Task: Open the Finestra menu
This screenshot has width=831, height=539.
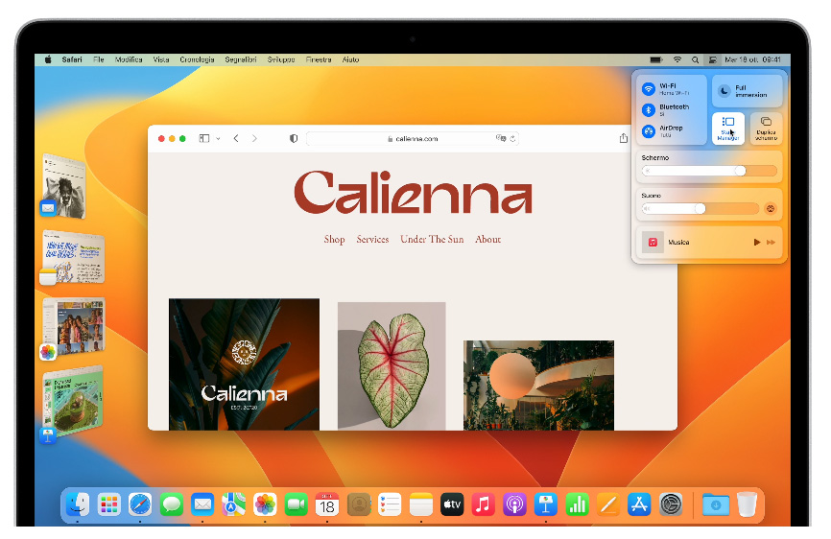Action: point(319,59)
